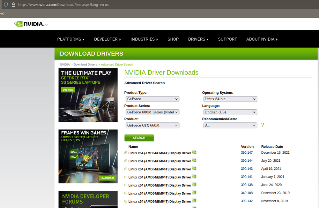Click NVIDIA badge icon beside version 340.108 driver
The height and width of the screenshot is (208, 319).
tap(194, 193)
